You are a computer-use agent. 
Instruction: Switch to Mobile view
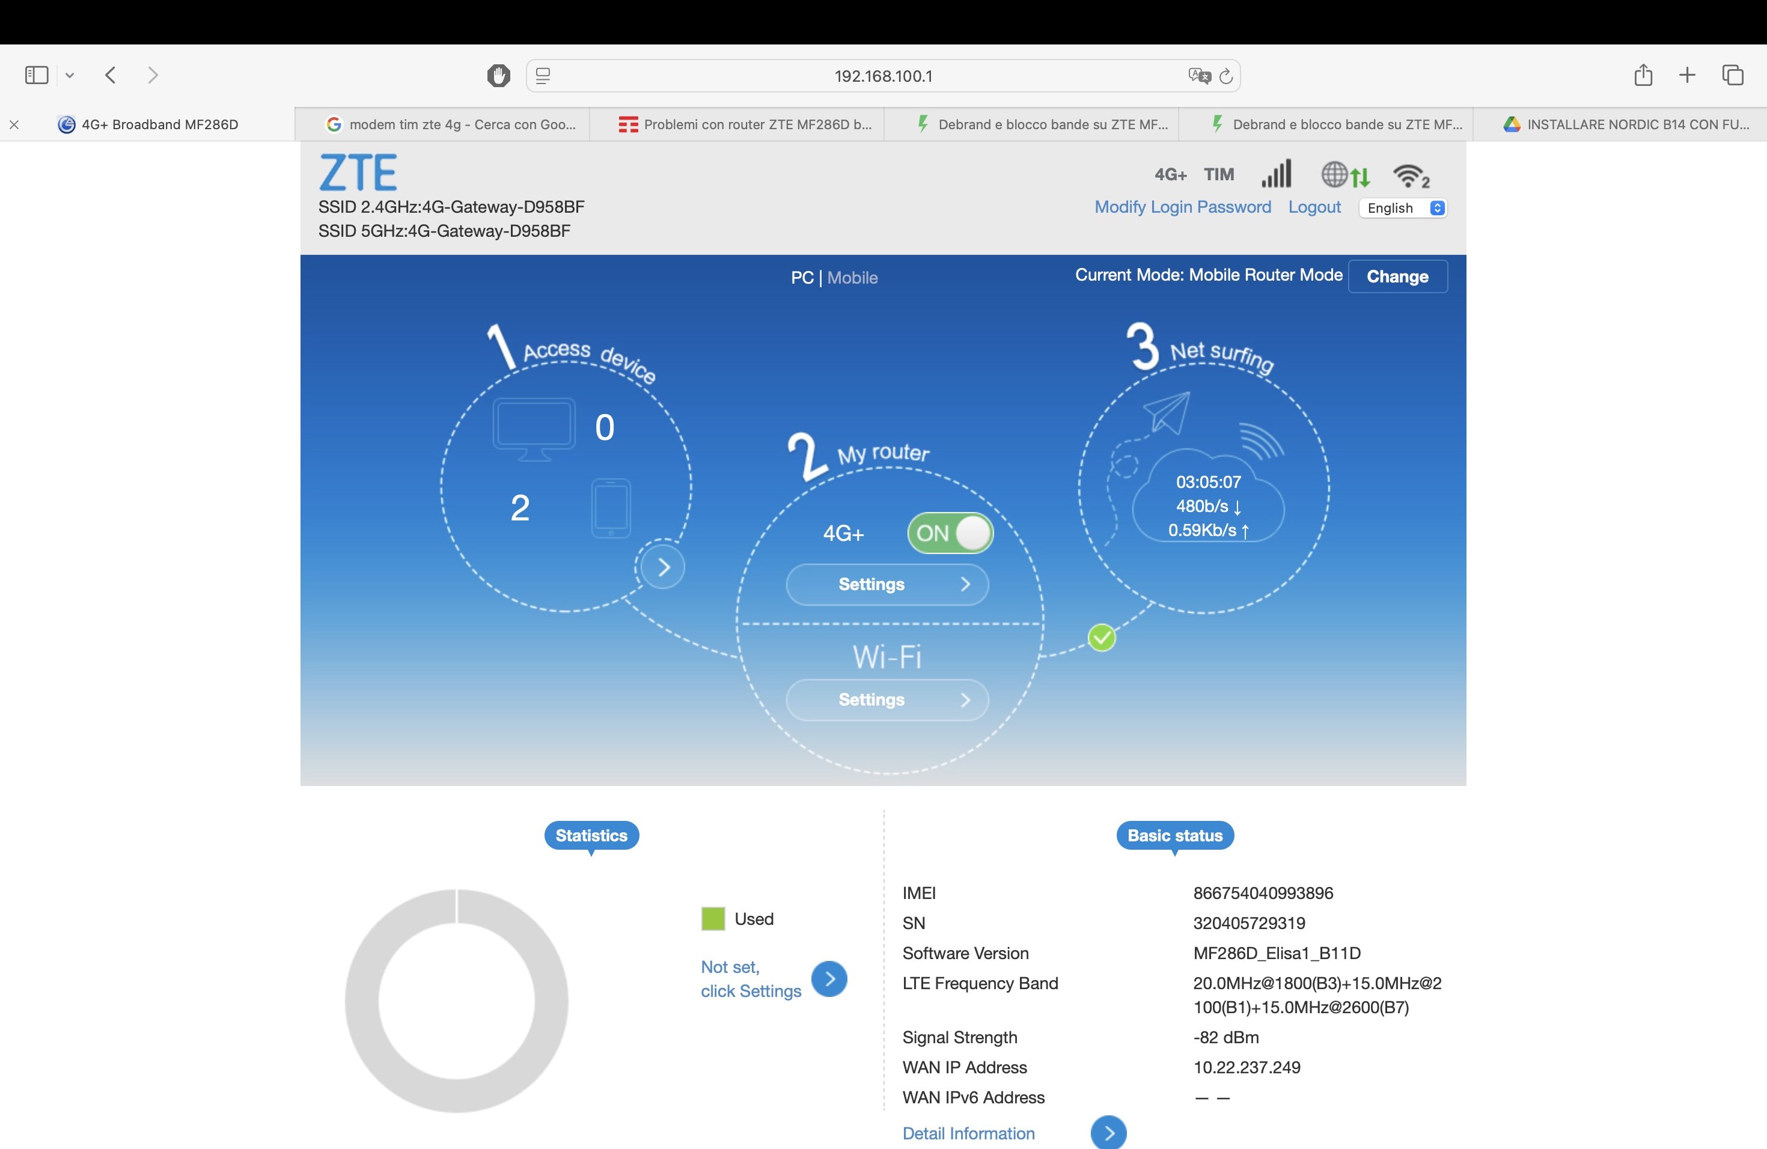pos(852,278)
